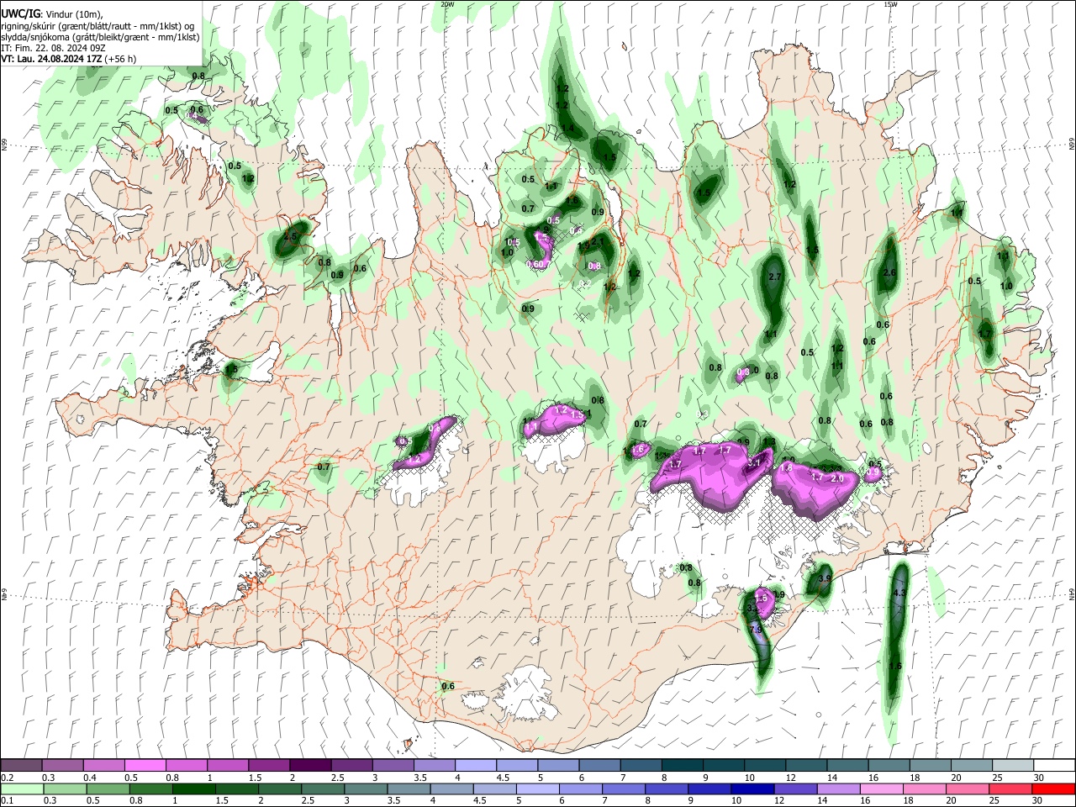Image resolution: width=1076 pixels, height=807 pixels.
Task: Click the title text 'UWC/IG: Vindur (10m)'
Action: coord(52,14)
